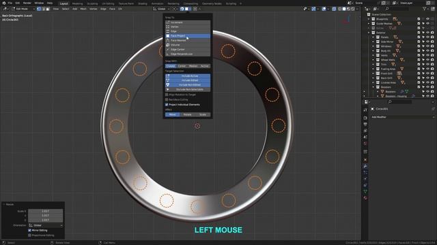The width and height of the screenshot is (437, 245).
Task: Open the Edit menu in top bar
Action: click(18, 3)
